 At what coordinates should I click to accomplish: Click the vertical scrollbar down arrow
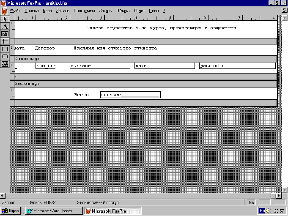[x=285, y=190]
